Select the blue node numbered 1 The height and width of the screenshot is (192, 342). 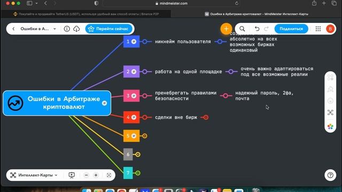(131, 42)
